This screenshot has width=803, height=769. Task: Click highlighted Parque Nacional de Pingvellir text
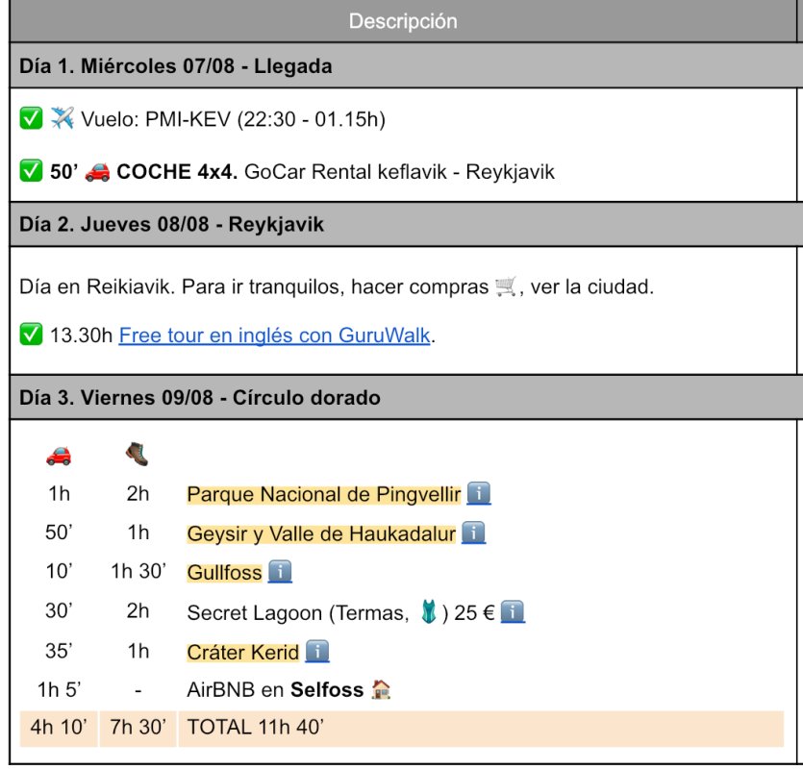pos(324,495)
